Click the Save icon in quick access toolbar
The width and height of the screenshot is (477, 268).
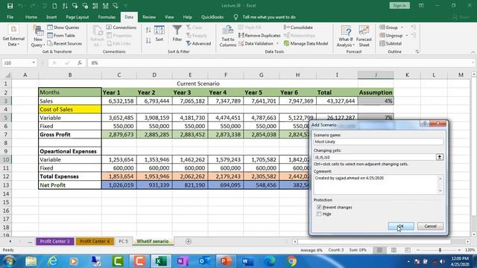click(10, 6)
